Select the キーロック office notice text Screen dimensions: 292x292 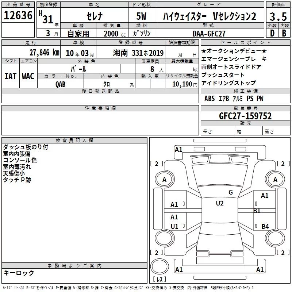[19, 273]
